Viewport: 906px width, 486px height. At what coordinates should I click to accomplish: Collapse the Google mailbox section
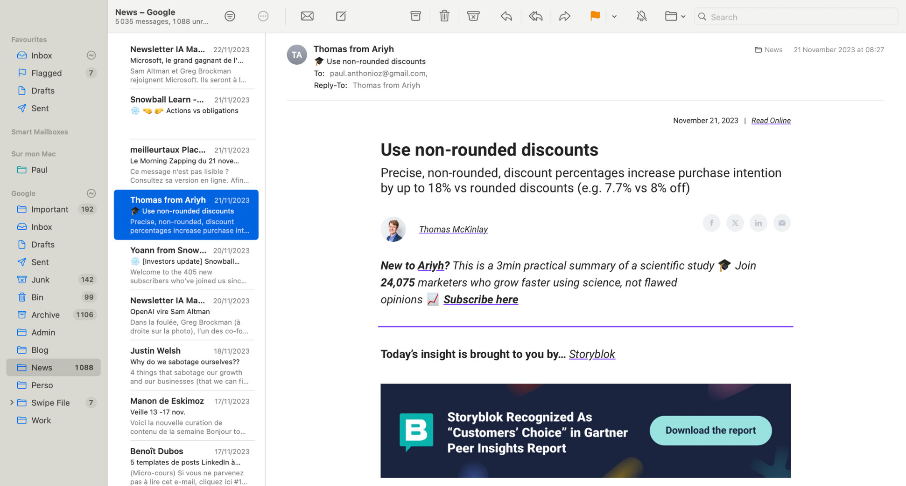91,193
